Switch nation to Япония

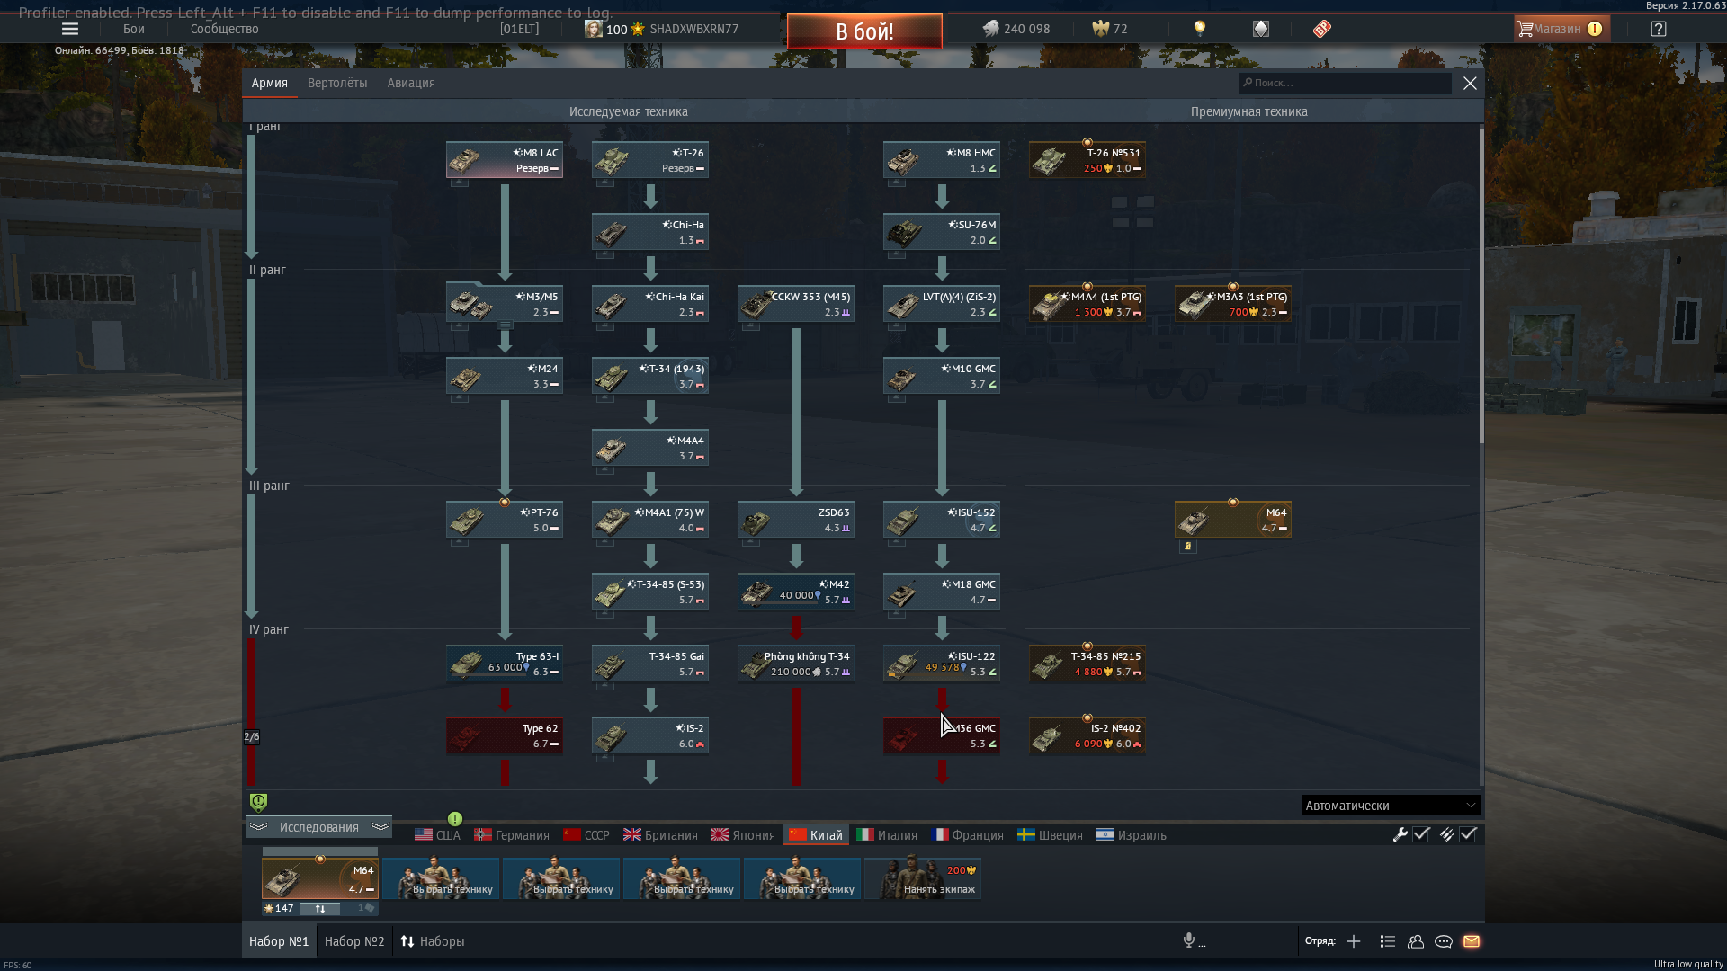click(x=743, y=835)
